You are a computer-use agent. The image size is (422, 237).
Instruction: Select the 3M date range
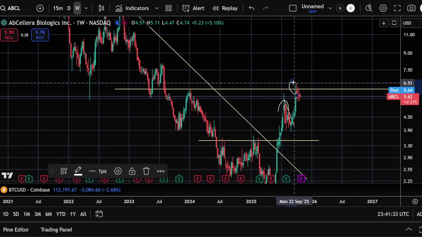[x=38, y=214]
